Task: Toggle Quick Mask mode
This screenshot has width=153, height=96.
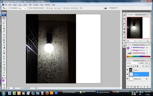Action: (x=4, y=84)
